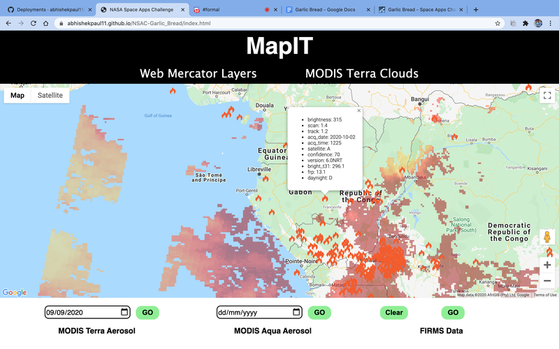The image size is (559, 349).
Task: Select the NASA Space Apps Challenge tab
Action: 142,10
